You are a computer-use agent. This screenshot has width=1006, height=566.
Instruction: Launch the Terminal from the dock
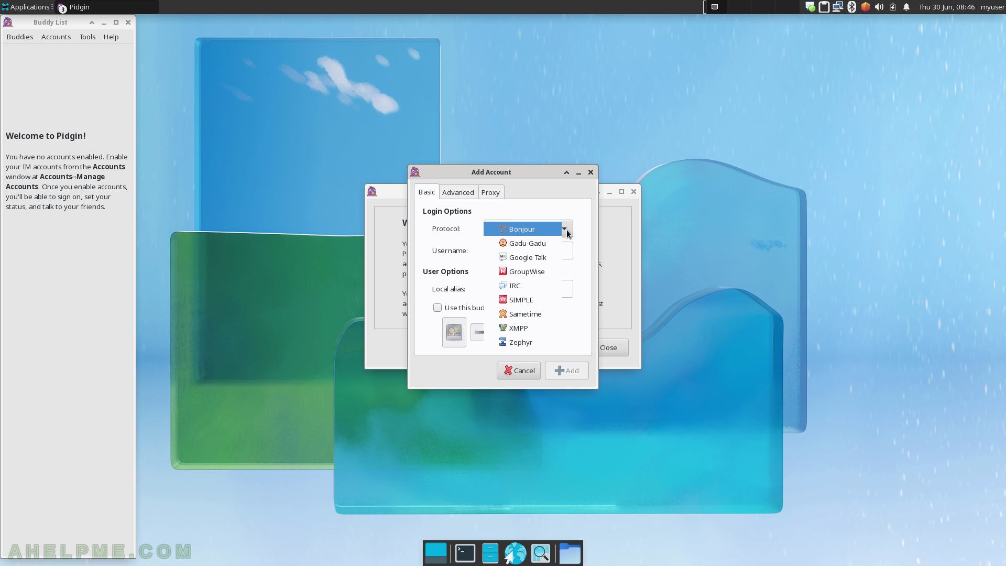click(465, 553)
